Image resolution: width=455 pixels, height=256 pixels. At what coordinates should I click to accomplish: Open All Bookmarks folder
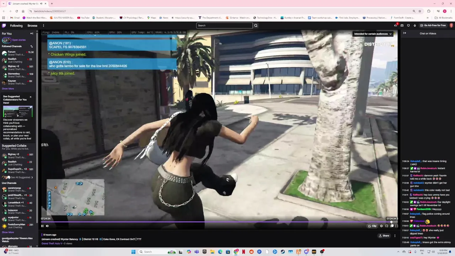(x=444, y=18)
